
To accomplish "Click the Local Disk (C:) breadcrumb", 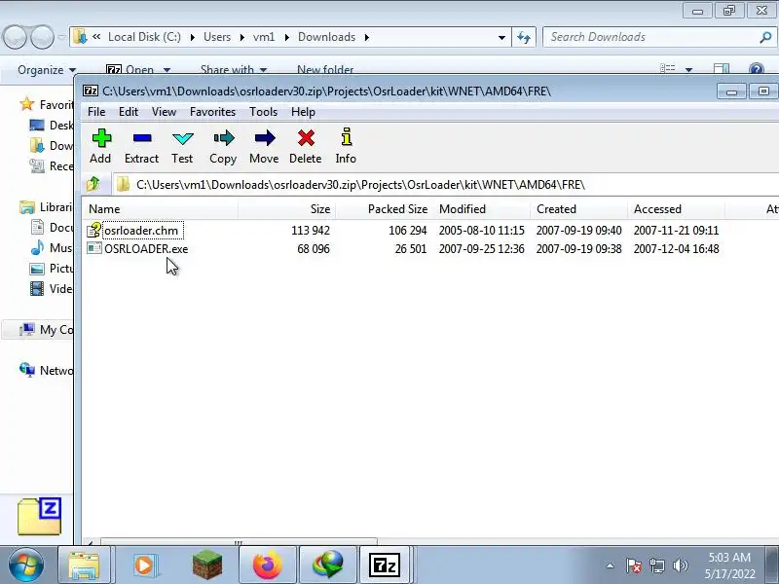I will 144,37.
